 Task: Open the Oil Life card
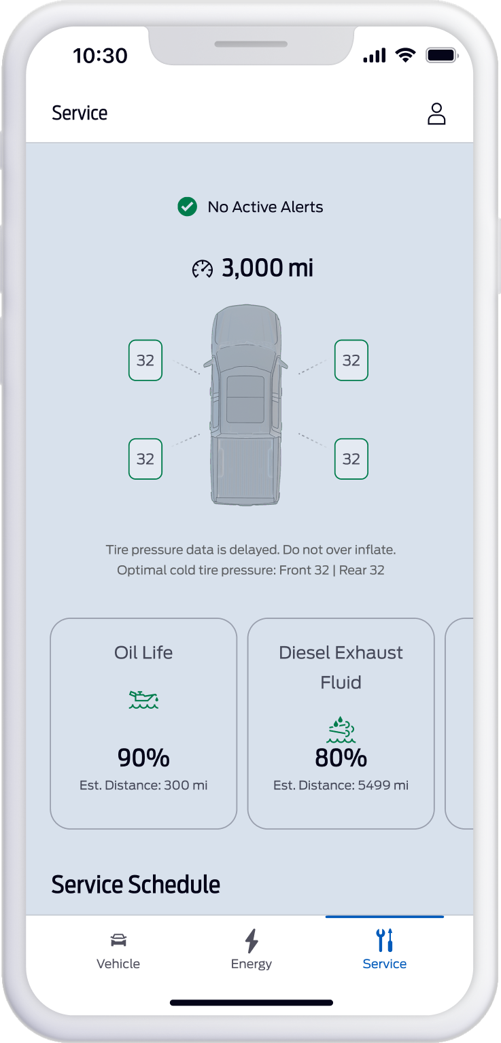coord(143,723)
